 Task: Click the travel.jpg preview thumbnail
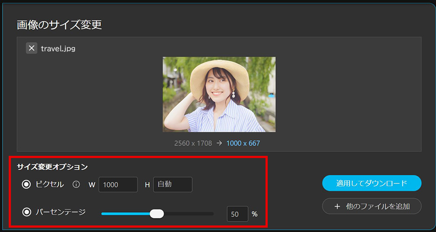219,94
